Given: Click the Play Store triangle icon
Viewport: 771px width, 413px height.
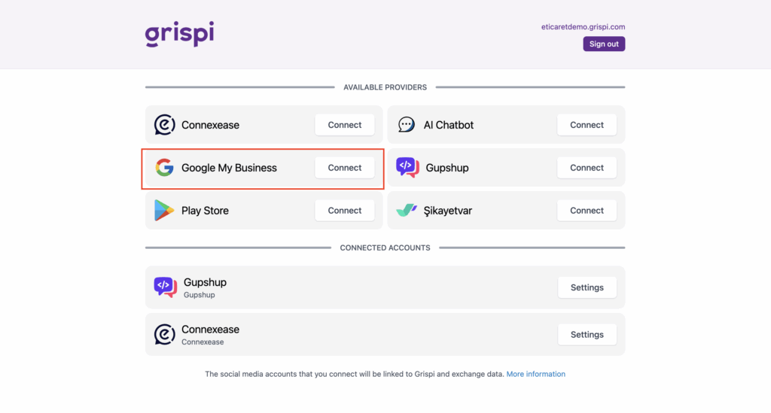Looking at the screenshot, I should pos(163,210).
